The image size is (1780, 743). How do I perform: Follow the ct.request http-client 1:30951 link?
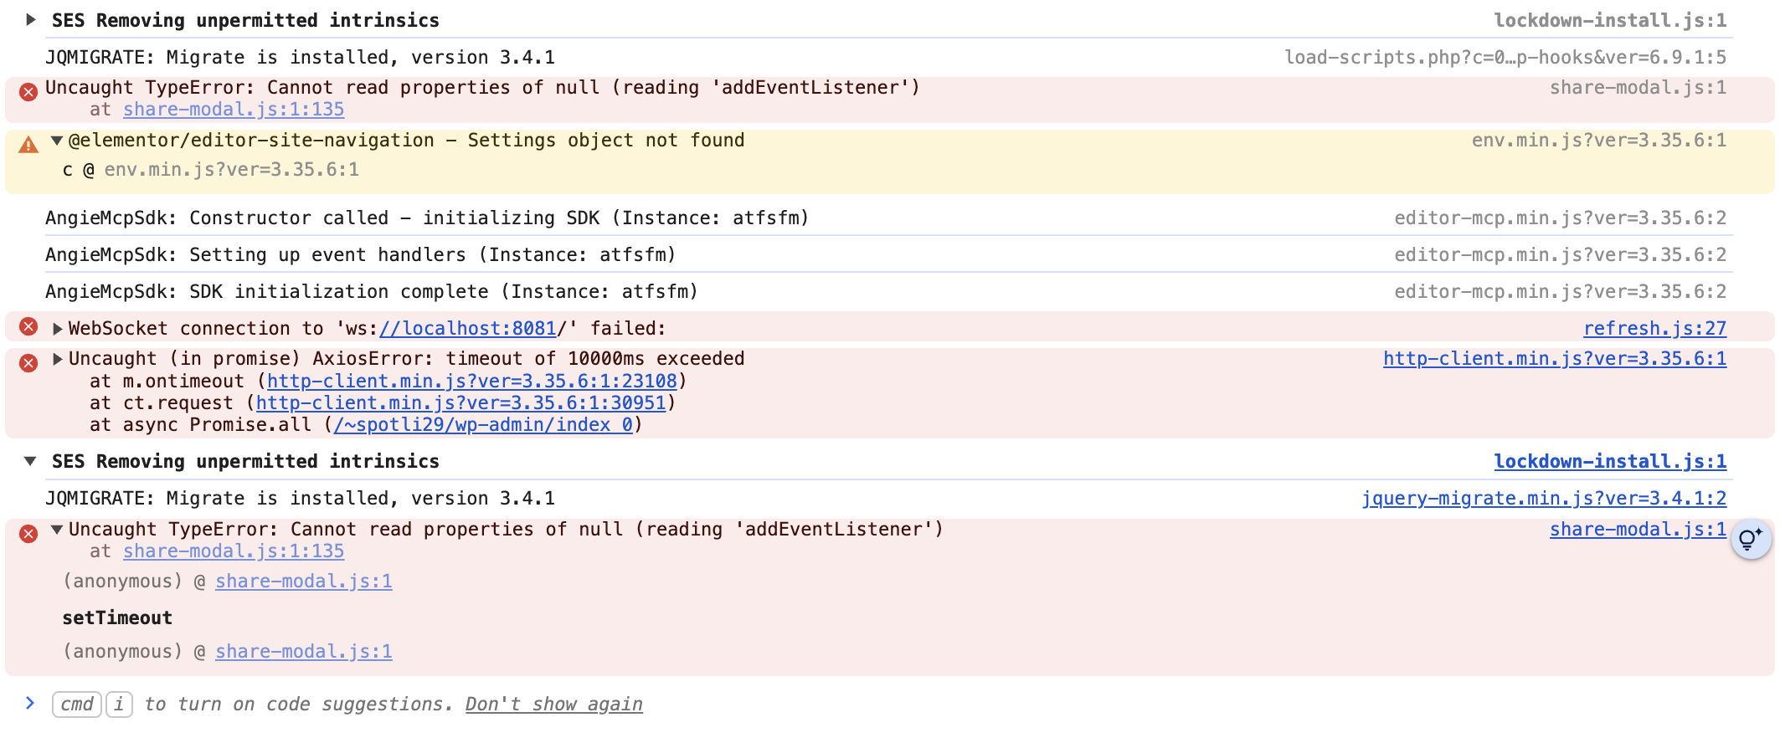[460, 403]
